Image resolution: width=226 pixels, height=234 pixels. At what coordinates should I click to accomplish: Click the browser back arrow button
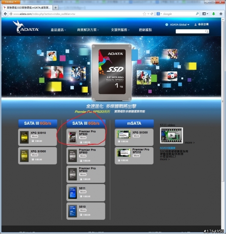5,14
